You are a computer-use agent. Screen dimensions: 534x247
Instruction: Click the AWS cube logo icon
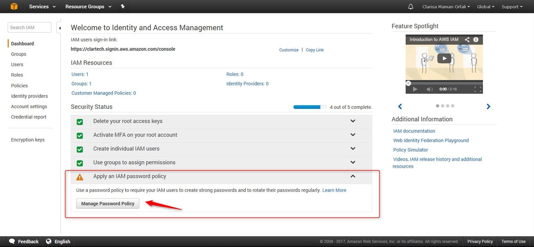(x=14, y=6)
